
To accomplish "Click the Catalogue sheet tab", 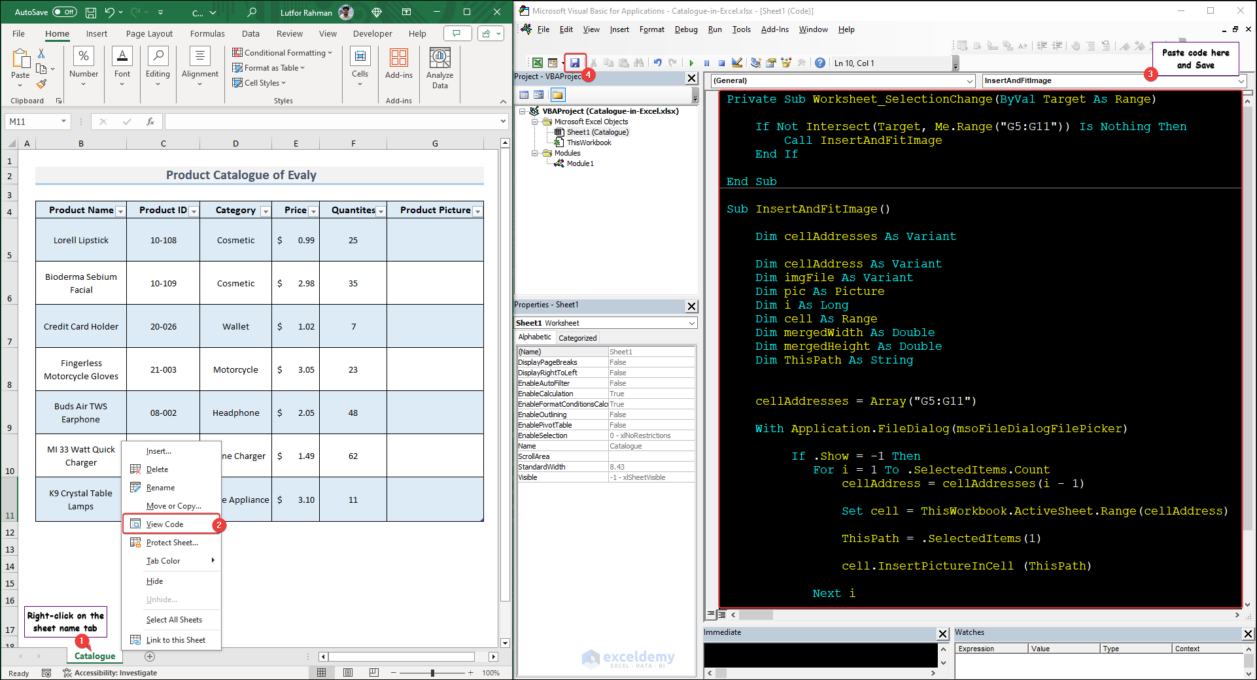I will coord(95,656).
